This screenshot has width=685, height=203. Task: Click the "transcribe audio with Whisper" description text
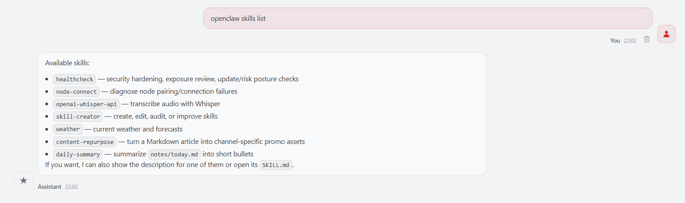175,104
